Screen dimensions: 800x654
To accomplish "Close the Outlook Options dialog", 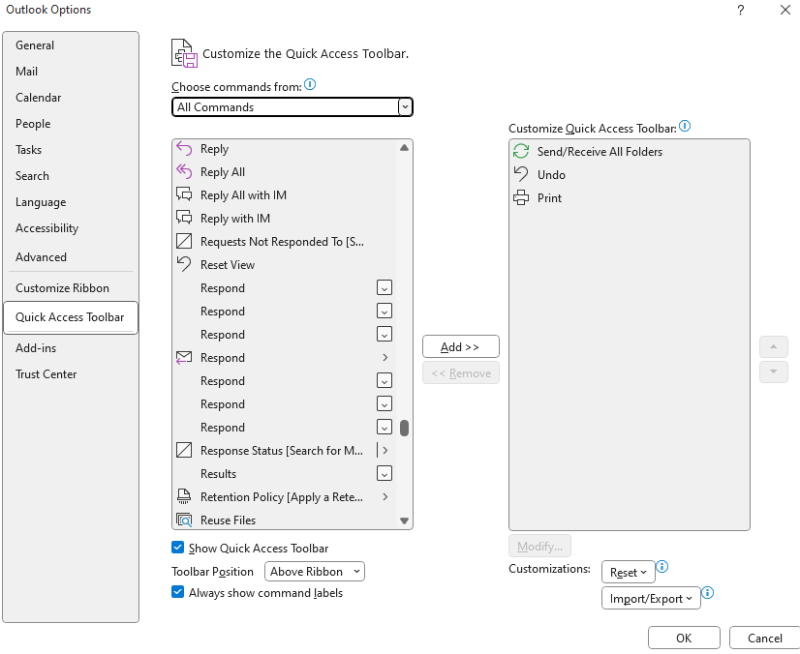I will [x=785, y=10].
